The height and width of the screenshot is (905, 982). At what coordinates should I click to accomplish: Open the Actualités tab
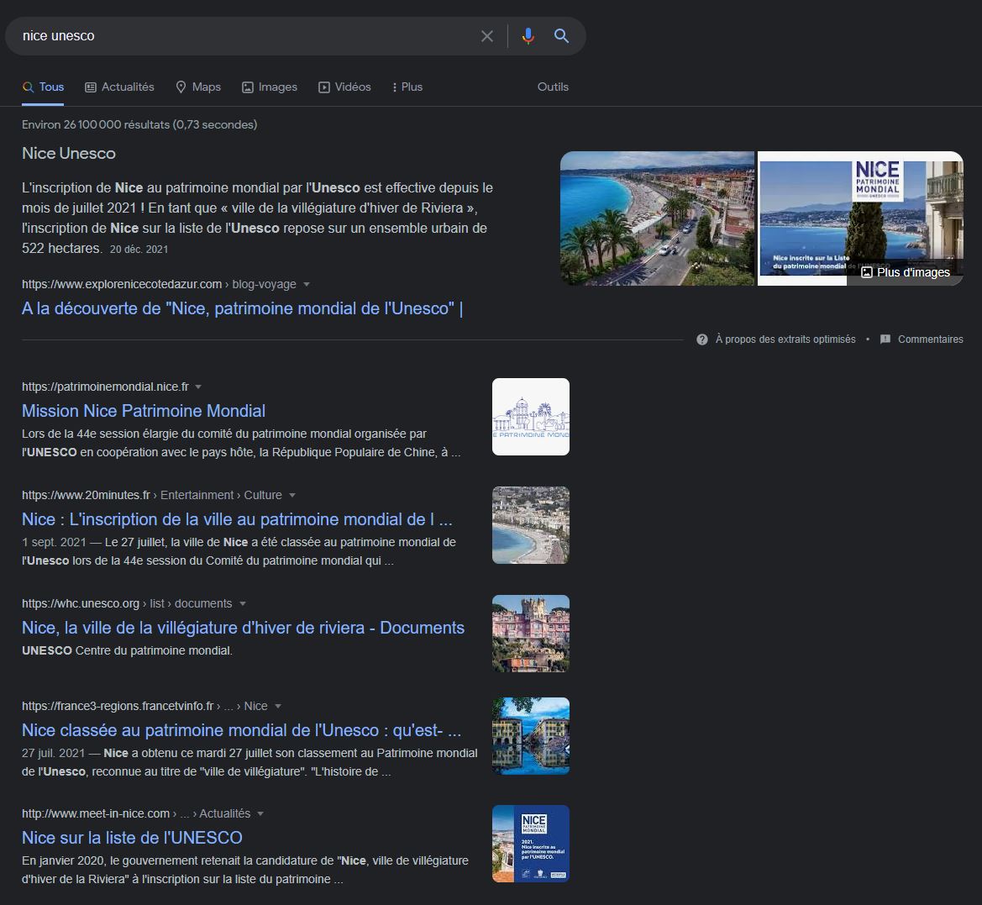click(119, 87)
